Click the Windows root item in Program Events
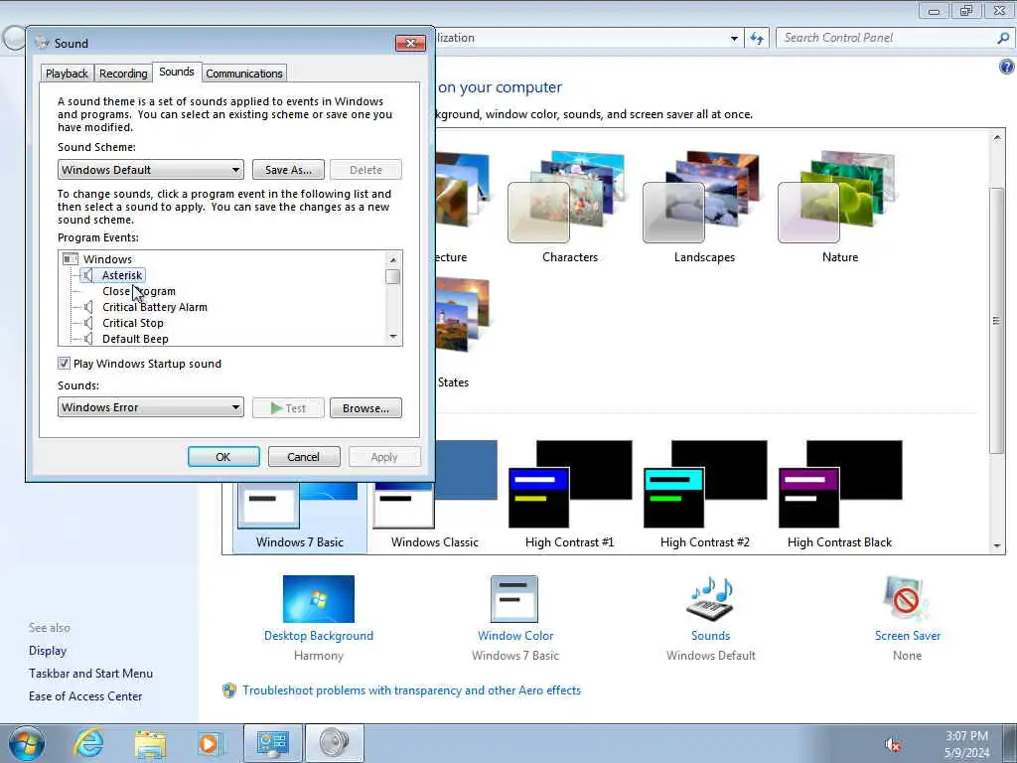This screenshot has height=763, width=1017. 107,259
